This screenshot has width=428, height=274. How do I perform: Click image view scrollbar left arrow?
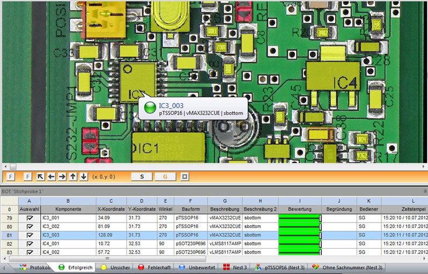[5, 166]
